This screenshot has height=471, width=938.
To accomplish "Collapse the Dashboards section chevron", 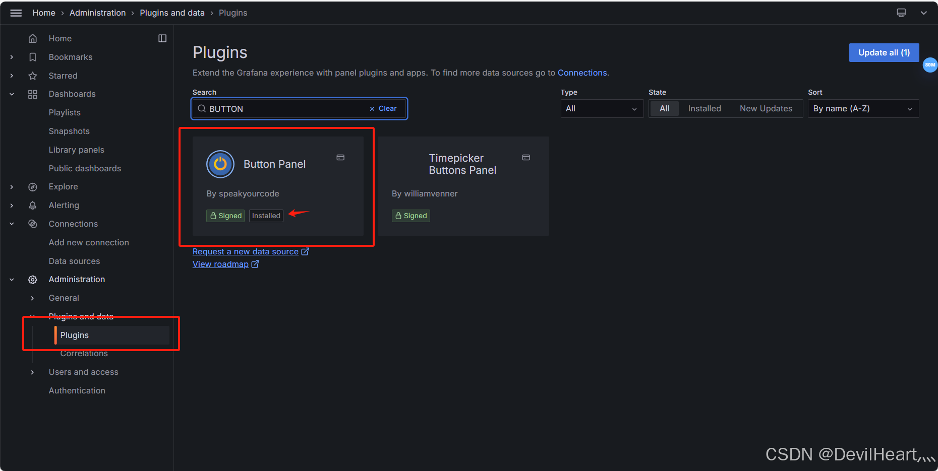I will pos(12,94).
